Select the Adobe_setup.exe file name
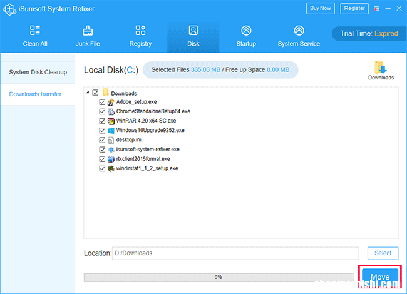This screenshot has height=294, width=407. 137,102
